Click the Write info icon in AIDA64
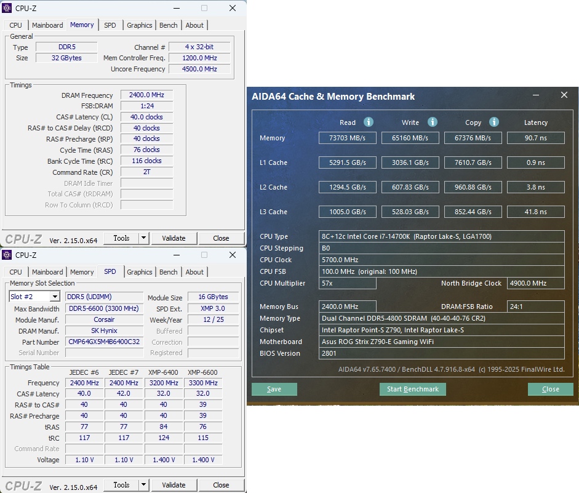This screenshot has width=579, height=493. click(x=433, y=122)
